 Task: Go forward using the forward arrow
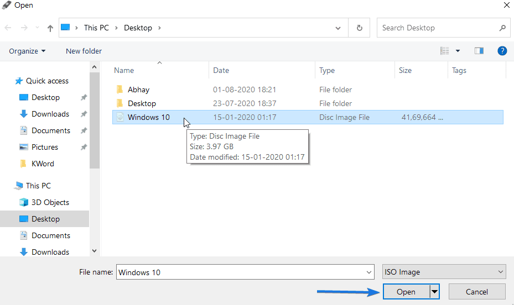24,28
